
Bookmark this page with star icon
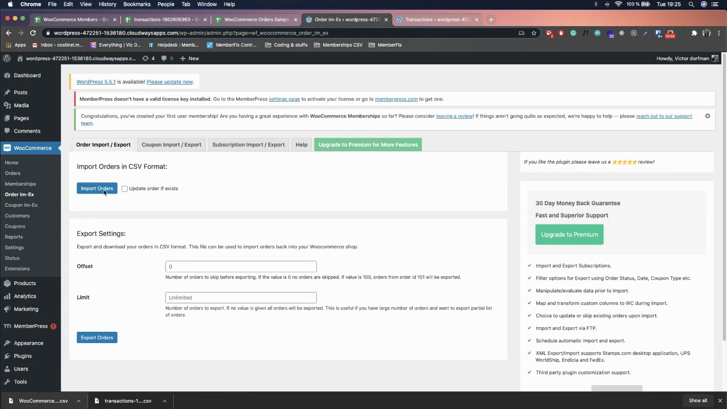click(534, 33)
